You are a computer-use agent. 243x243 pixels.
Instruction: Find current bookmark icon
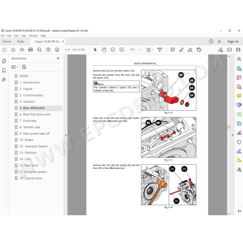coord(24,67)
